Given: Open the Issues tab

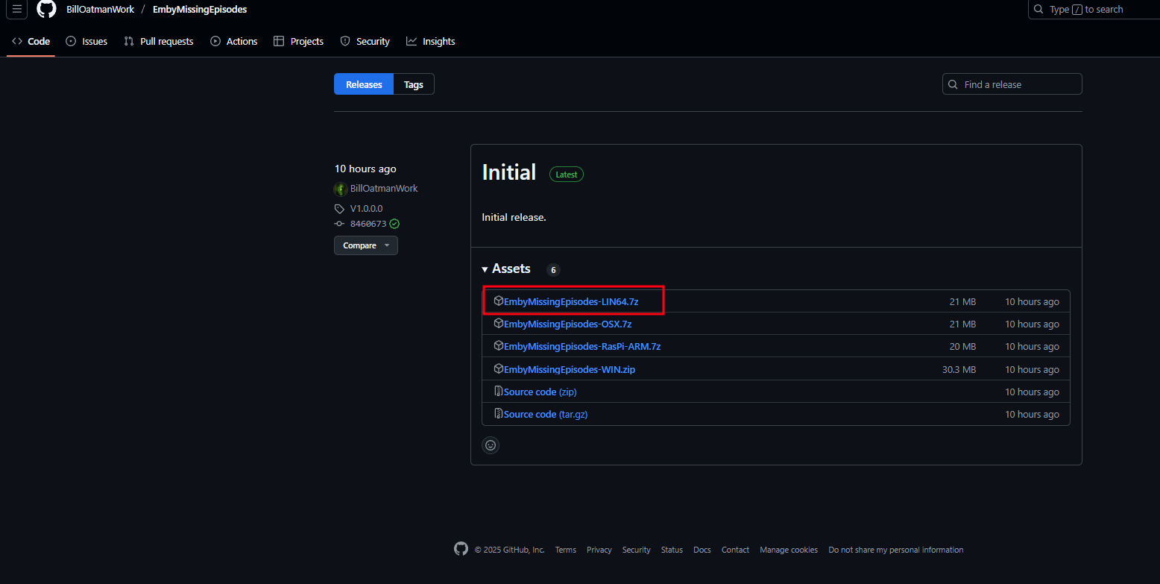Looking at the screenshot, I should 86,41.
